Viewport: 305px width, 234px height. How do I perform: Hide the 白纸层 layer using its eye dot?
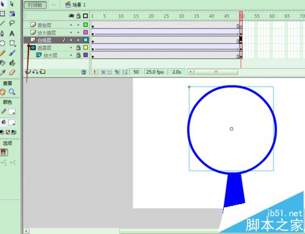click(x=71, y=40)
